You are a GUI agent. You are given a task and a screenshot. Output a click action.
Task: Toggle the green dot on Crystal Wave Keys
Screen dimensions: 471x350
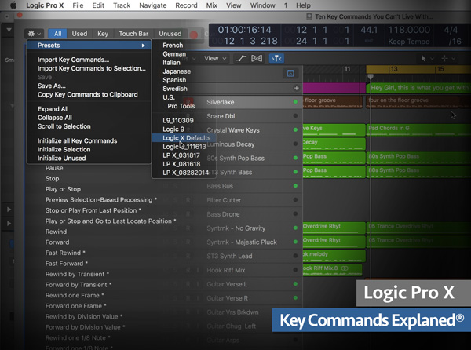click(x=295, y=130)
